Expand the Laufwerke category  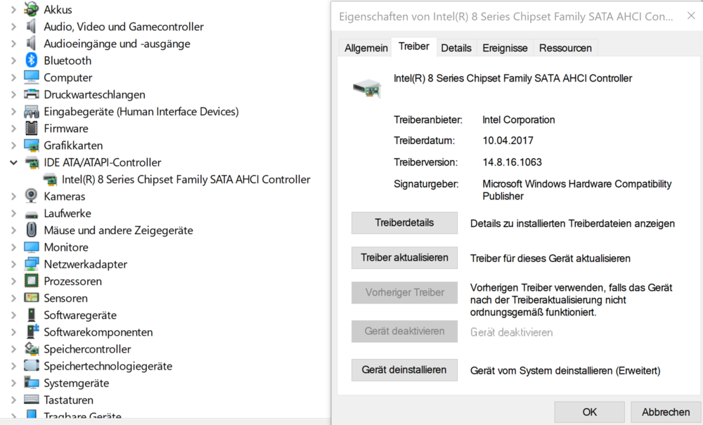(13, 214)
